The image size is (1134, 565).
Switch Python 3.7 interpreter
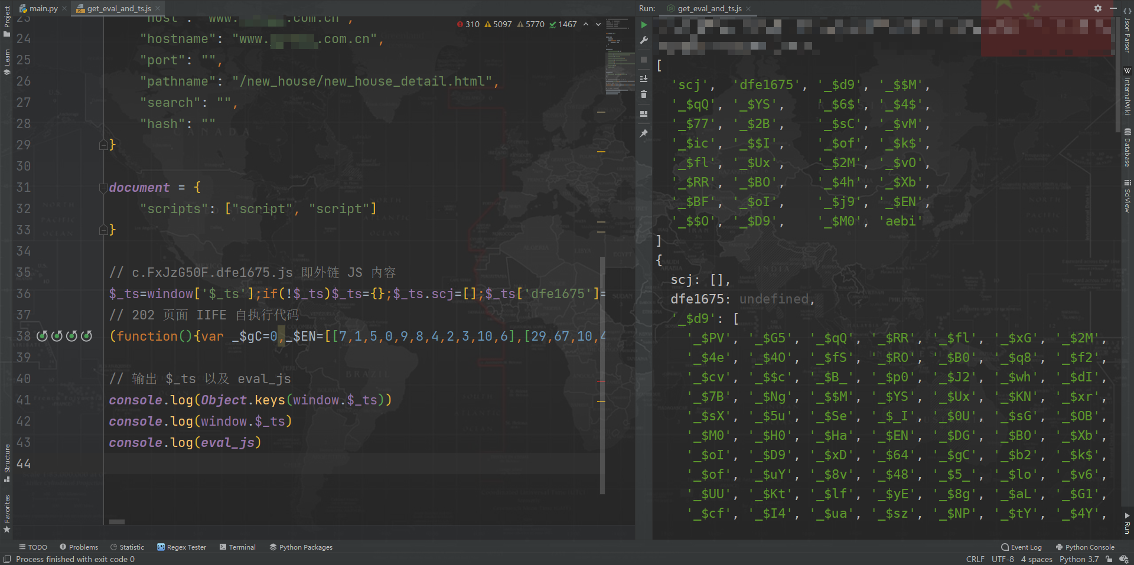1079,559
